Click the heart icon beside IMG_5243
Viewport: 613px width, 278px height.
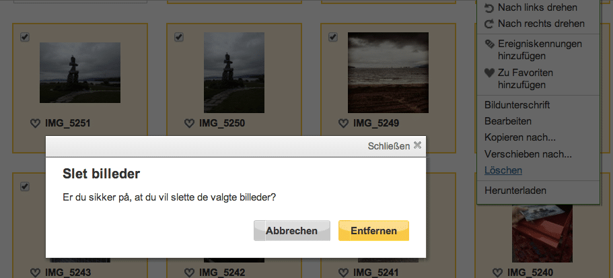coord(35,272)
